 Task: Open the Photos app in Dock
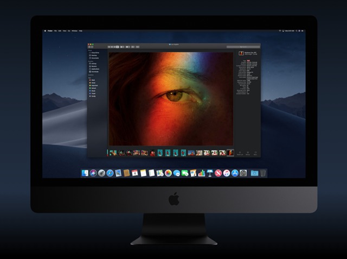pyautogui.click(x=168, y=173)
